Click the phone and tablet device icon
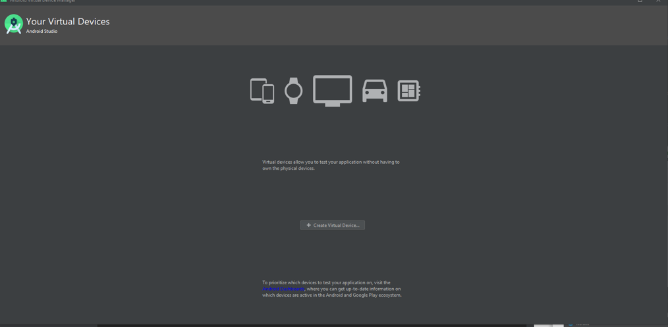 [x=262, y=91]
